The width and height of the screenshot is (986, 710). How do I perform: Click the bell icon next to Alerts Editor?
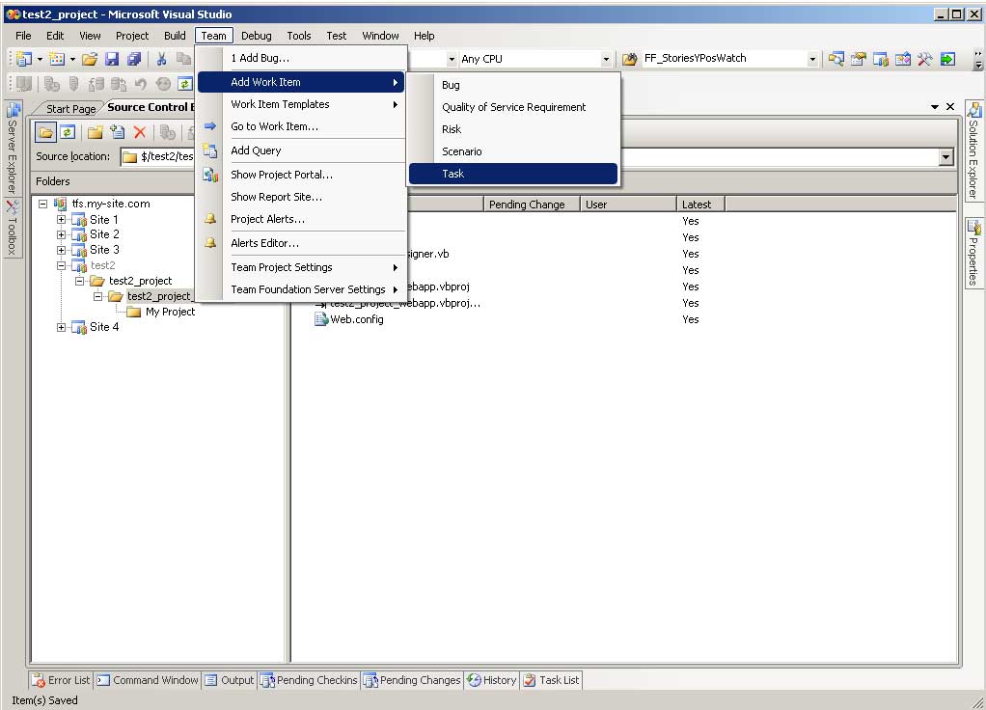pyautogui.click(x=210, y=243)
